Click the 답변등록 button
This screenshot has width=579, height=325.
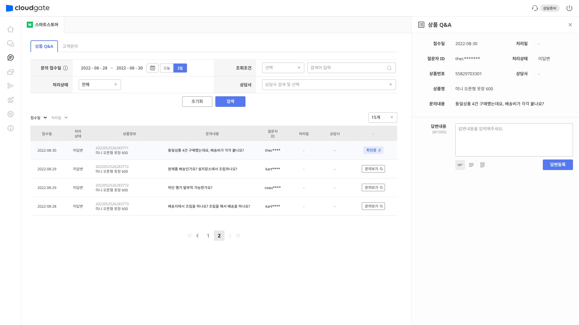click(558, 165)
